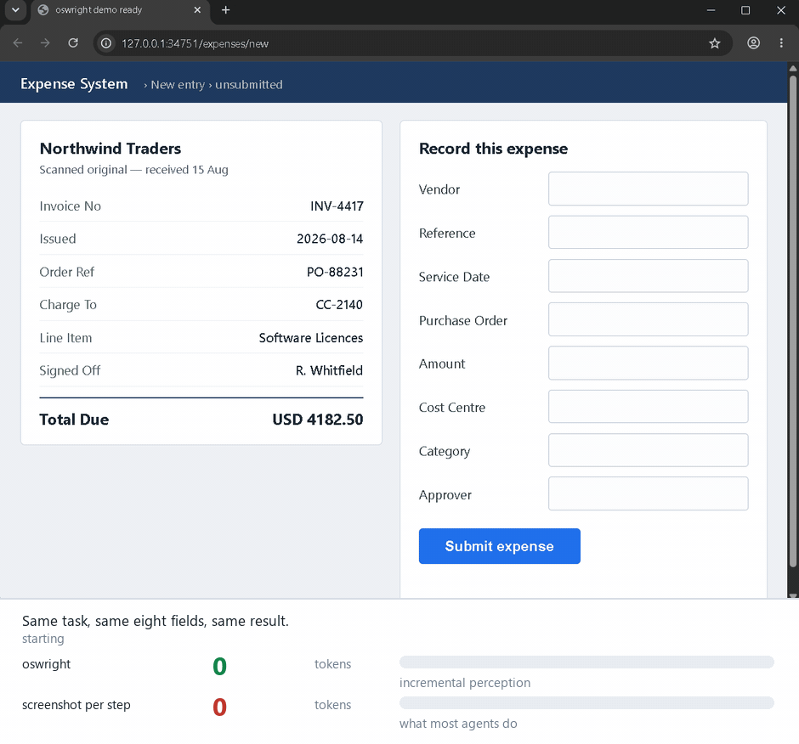Select the Cost Centre input field
Viewport: 799px width, 744px height.
tap(649, 406)
